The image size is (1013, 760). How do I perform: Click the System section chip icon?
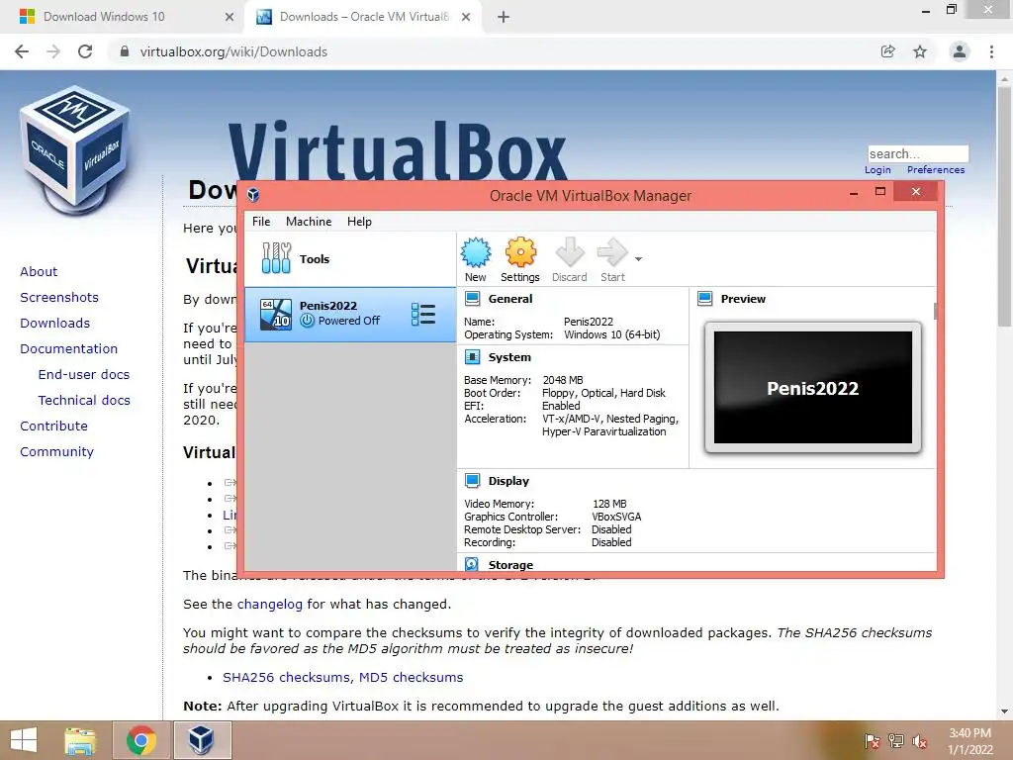click(472, 357)
